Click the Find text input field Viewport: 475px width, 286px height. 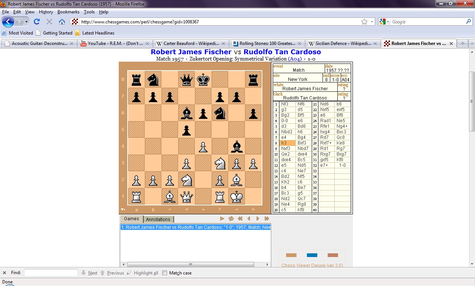coord(51,273)
